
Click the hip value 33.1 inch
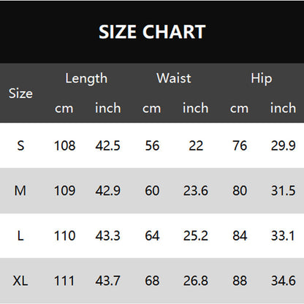click(x=283, y=236)
